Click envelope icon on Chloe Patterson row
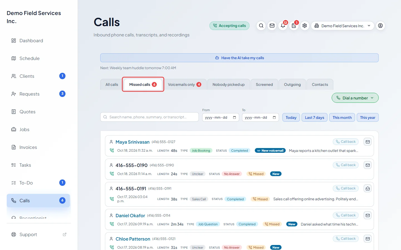Image resolution: width=401 pixels, height=250 pixels. click(x=368, y=239)
